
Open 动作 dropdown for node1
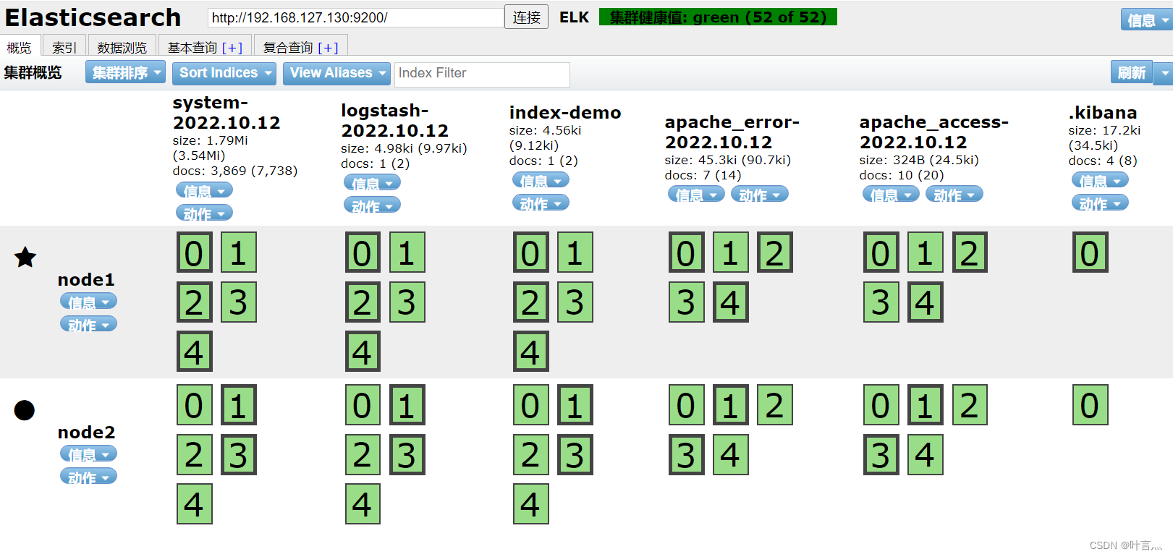pos(88,324)
